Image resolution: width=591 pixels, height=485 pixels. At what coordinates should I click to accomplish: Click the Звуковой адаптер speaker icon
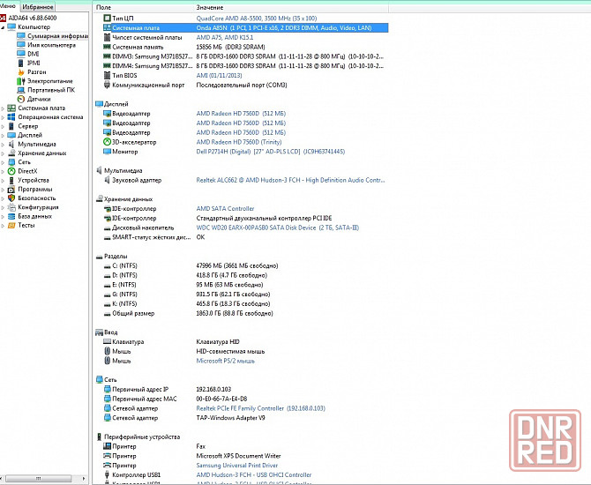point(107,180)
